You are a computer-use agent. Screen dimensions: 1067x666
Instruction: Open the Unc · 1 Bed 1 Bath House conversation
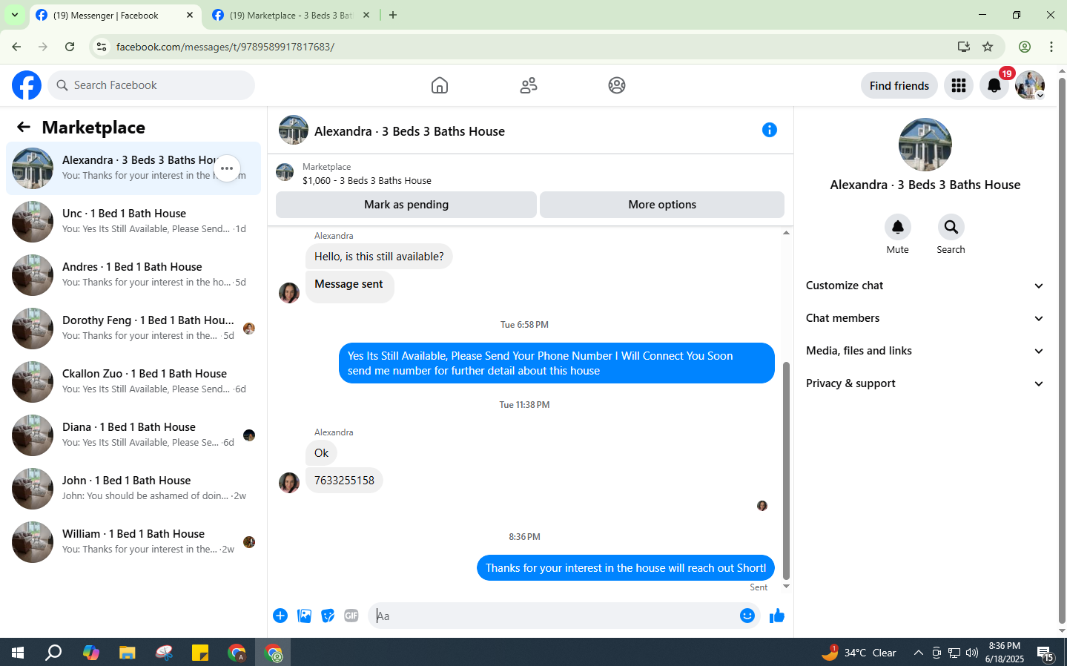click(133, 222)
